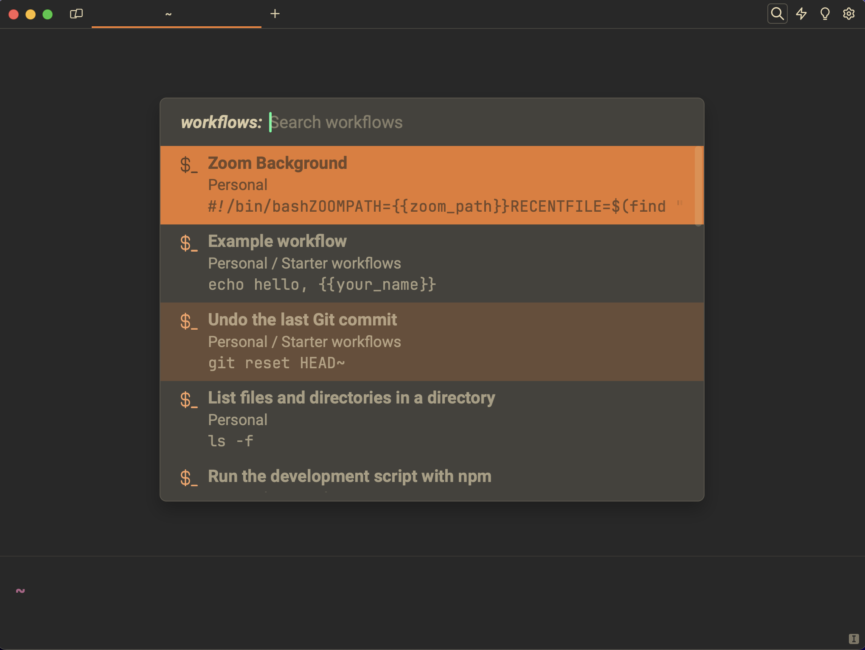The image size is (865, 650).
Task: Pick Run the development script with npm
Action: coord(349,476)
